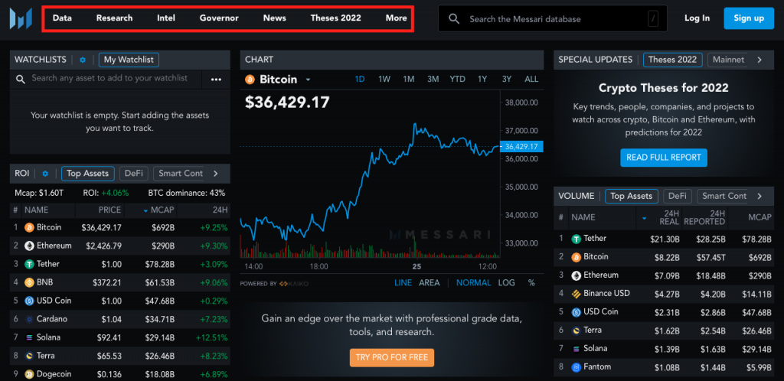
Task: Expand more tabs in Special Updates panel
Action: click(x=759, y=60)
